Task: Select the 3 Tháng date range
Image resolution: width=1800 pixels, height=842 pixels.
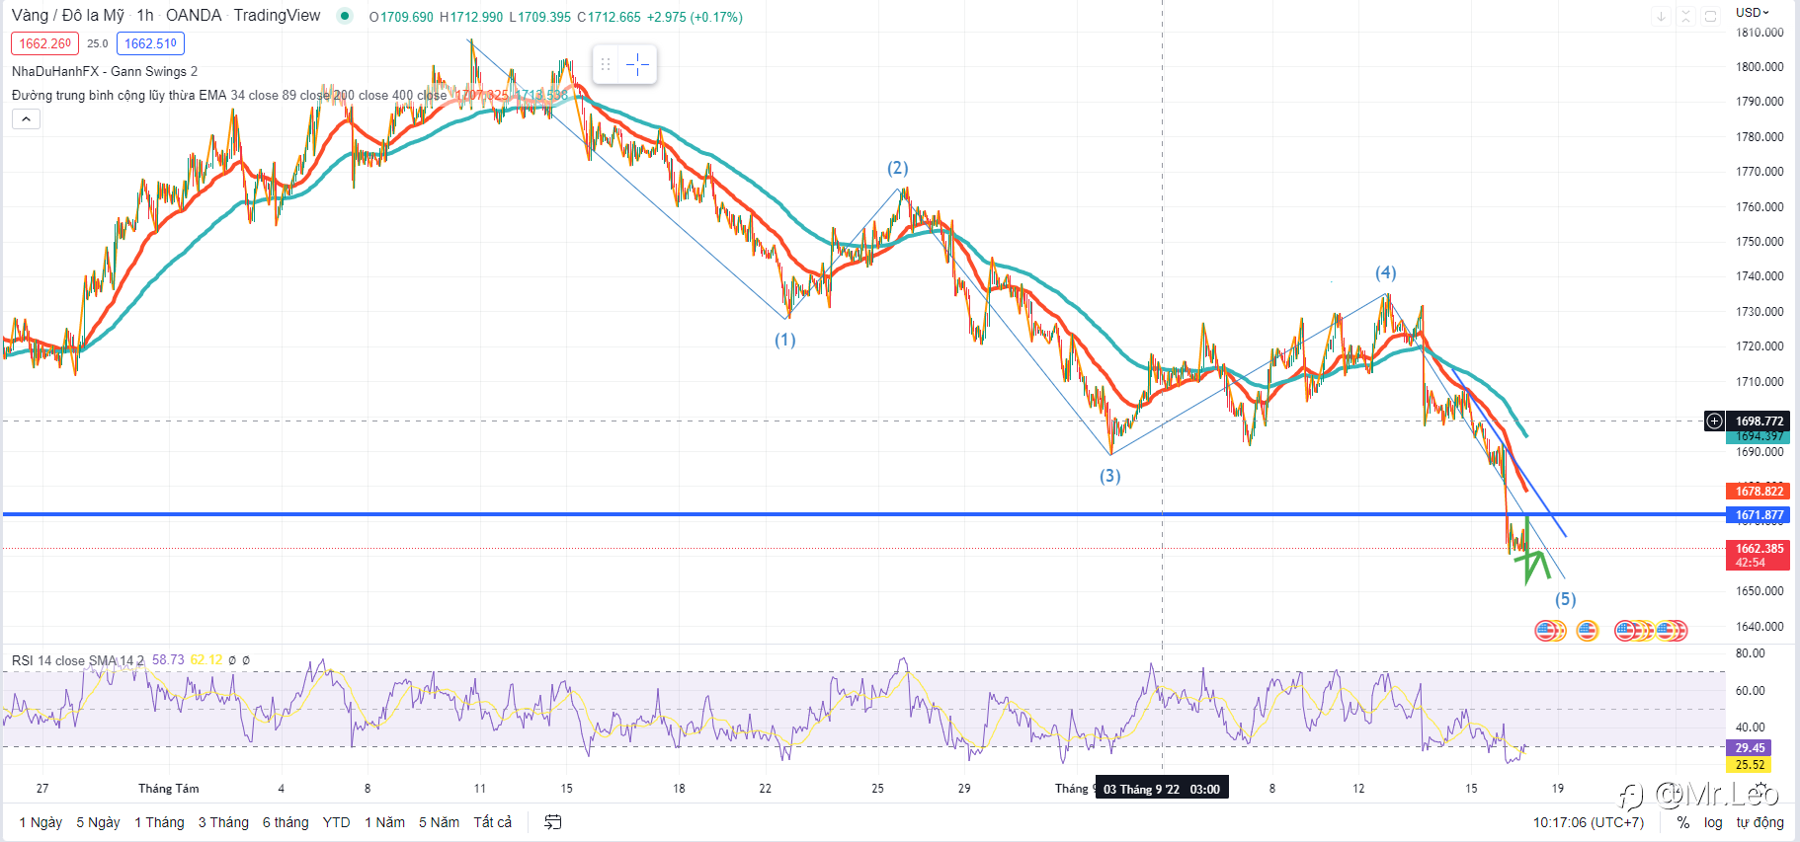Action: (223, 822)
